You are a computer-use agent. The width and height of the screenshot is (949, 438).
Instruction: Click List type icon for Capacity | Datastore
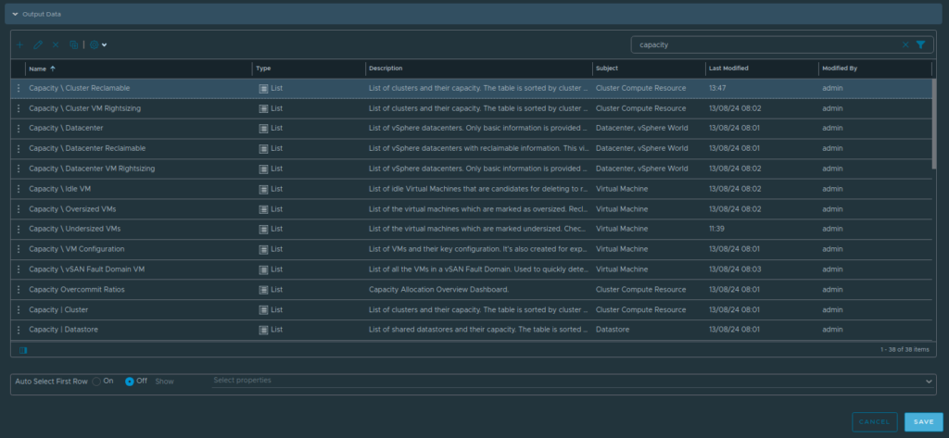point(263,331)
